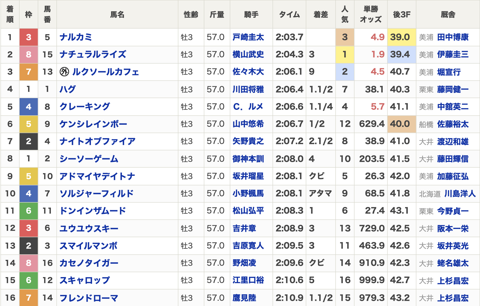Click the 後3F column header
The image size is (480, 306).
(x=401, y=14)
